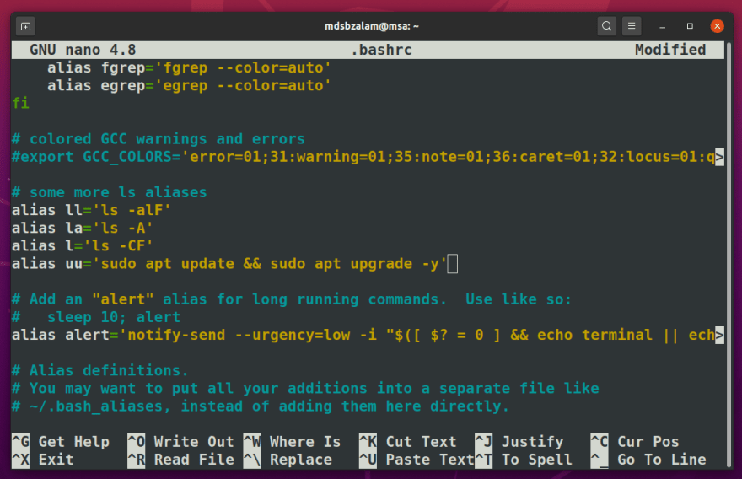The image size is (742, 479).
Task: Click the ~/.bash_aliases comment line
Action: tap(261, 406)
